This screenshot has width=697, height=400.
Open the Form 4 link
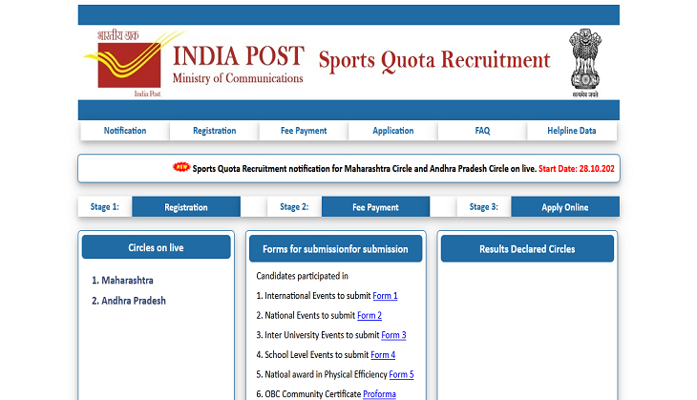383,355
